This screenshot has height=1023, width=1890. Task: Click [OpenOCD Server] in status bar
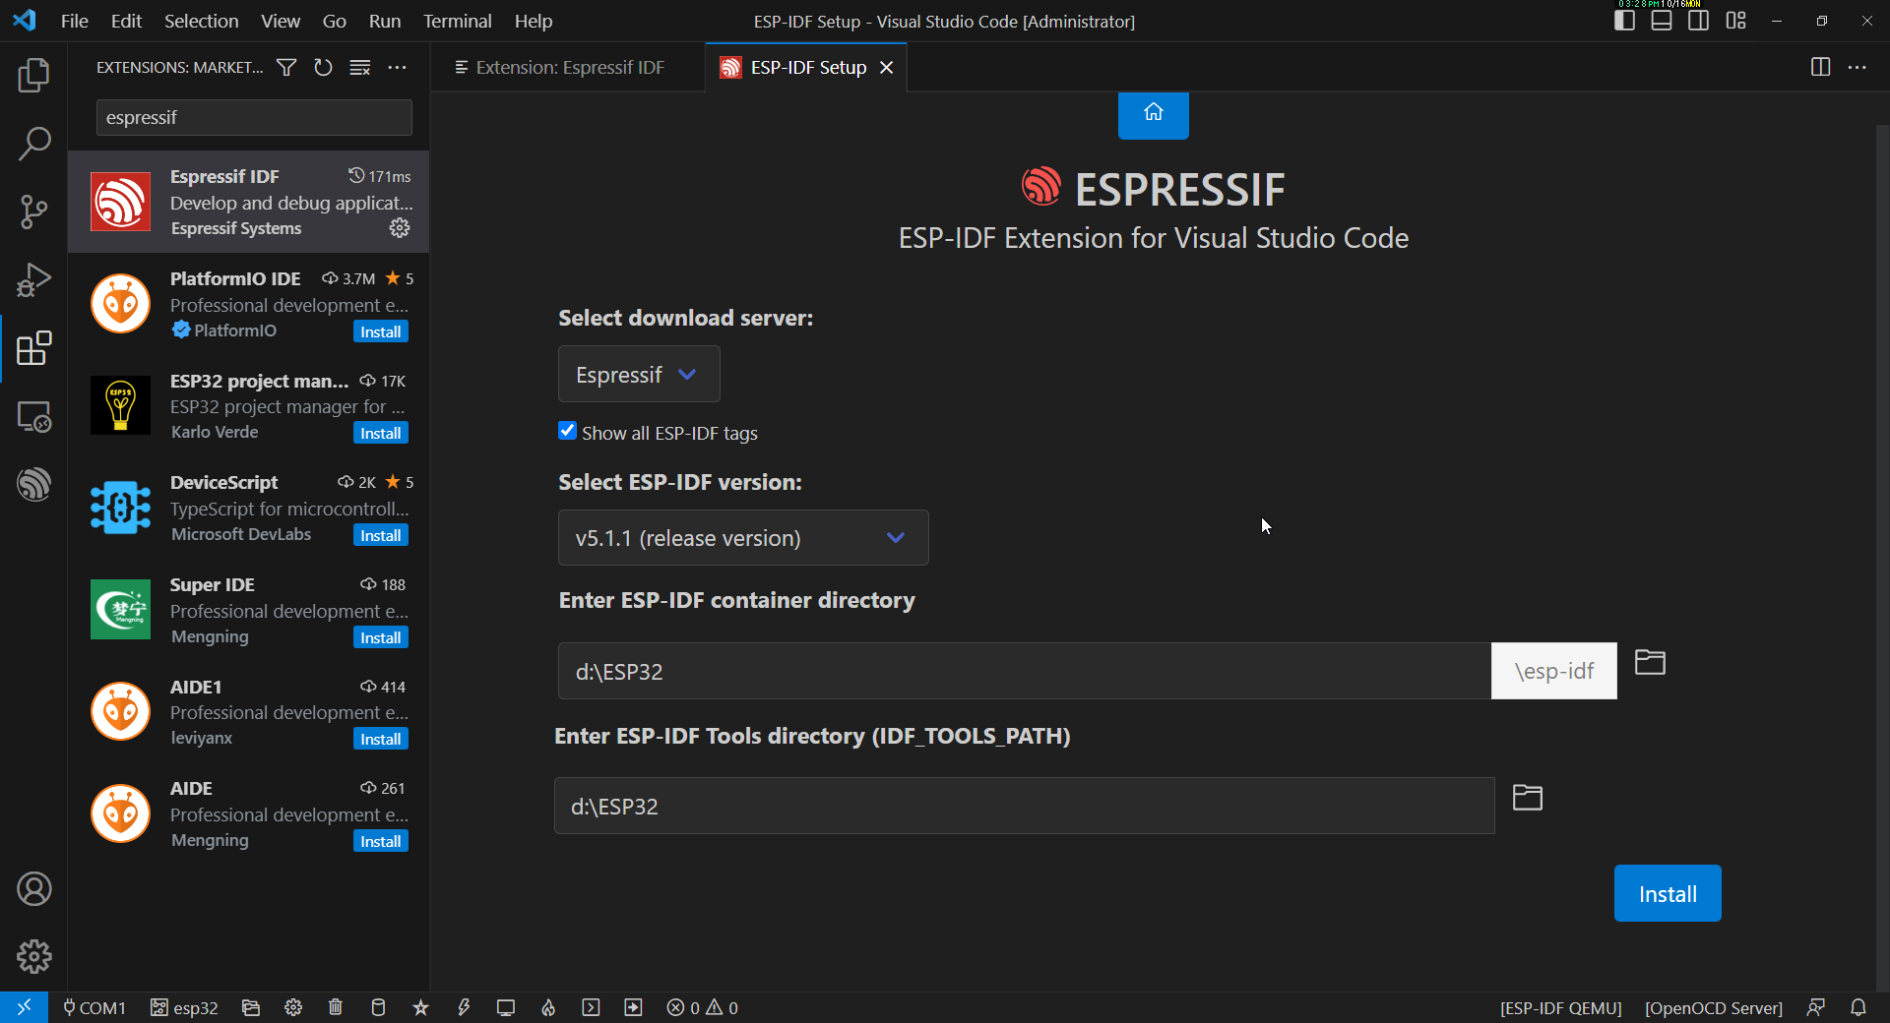coord(1713,1007)
